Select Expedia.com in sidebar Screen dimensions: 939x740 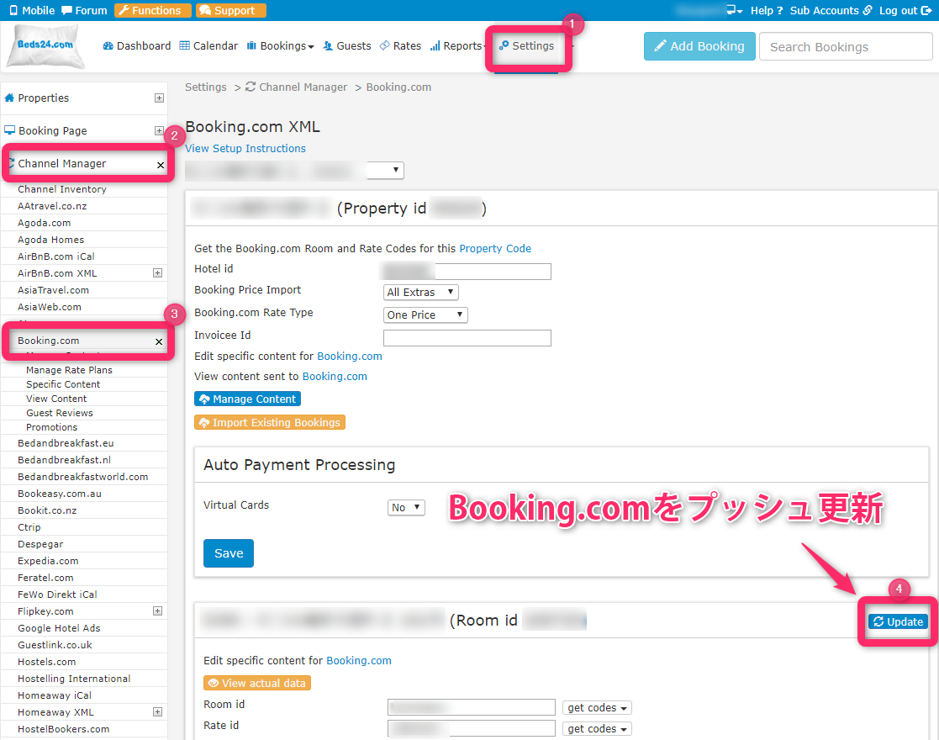(x=49, y=560)
